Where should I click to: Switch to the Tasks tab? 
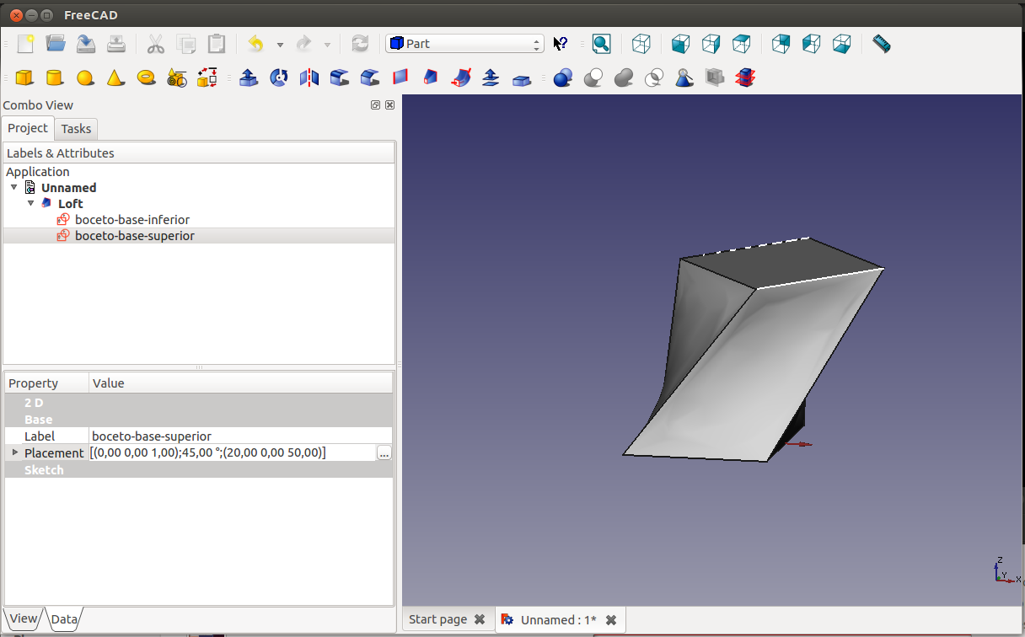coord(76,128)
